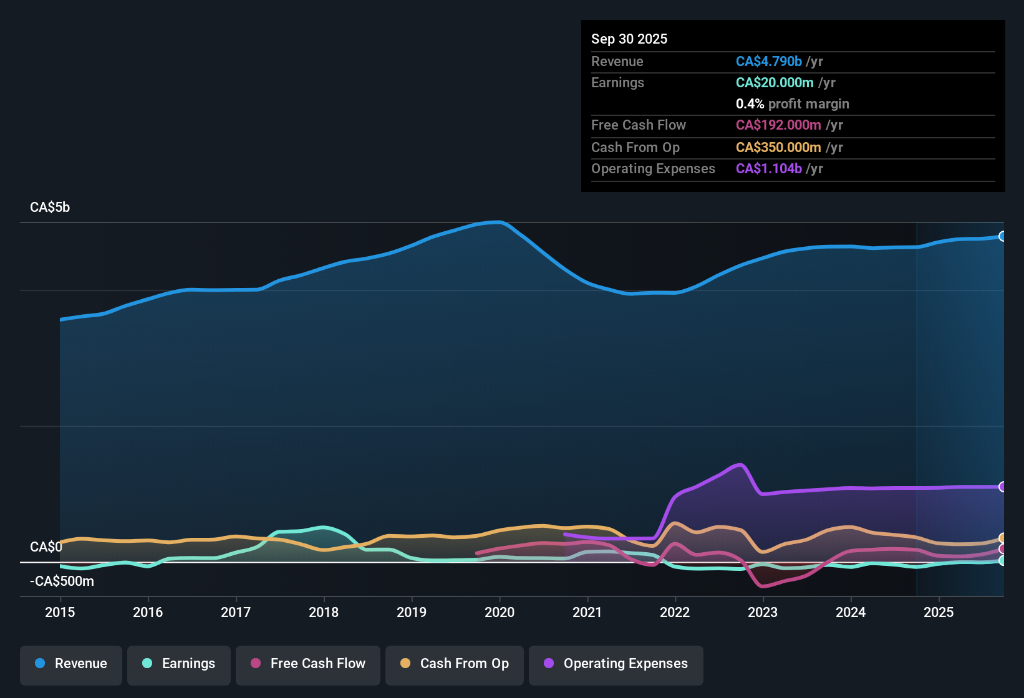
Task: Expand the Cash From Op legend item
Action: click(454, 664)
